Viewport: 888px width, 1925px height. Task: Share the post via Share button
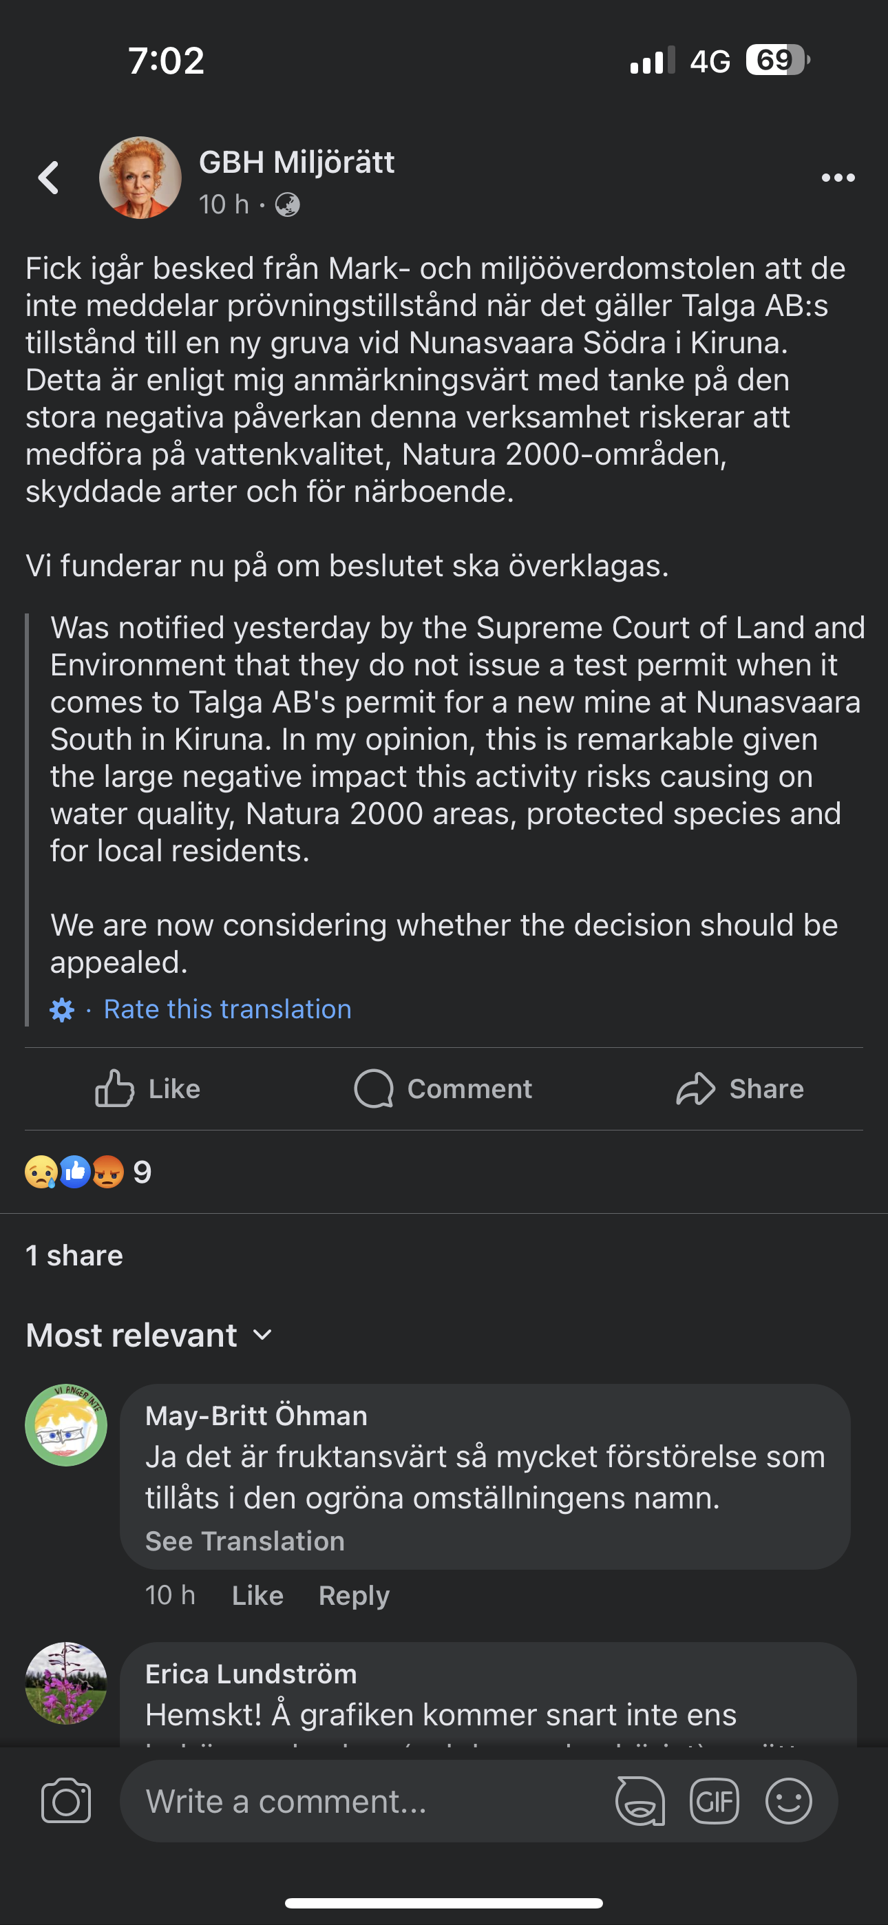tap(739, 1088)
